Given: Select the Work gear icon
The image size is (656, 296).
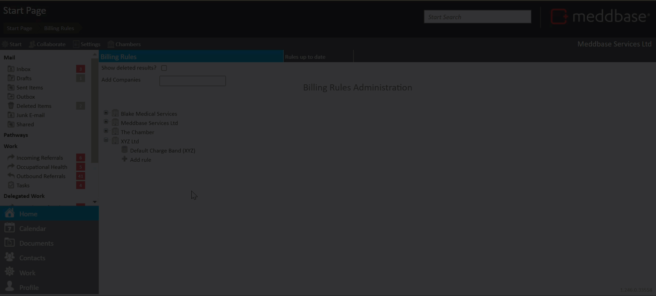Looking at the screenshot, I should 10,272.
